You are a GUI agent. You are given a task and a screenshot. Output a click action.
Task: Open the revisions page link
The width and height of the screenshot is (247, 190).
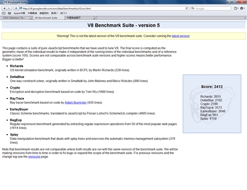[x=34, y=157]
